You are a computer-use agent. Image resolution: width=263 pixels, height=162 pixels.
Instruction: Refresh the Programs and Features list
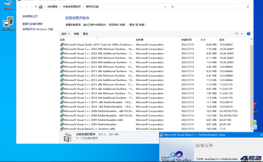click(x=172, y=7)
